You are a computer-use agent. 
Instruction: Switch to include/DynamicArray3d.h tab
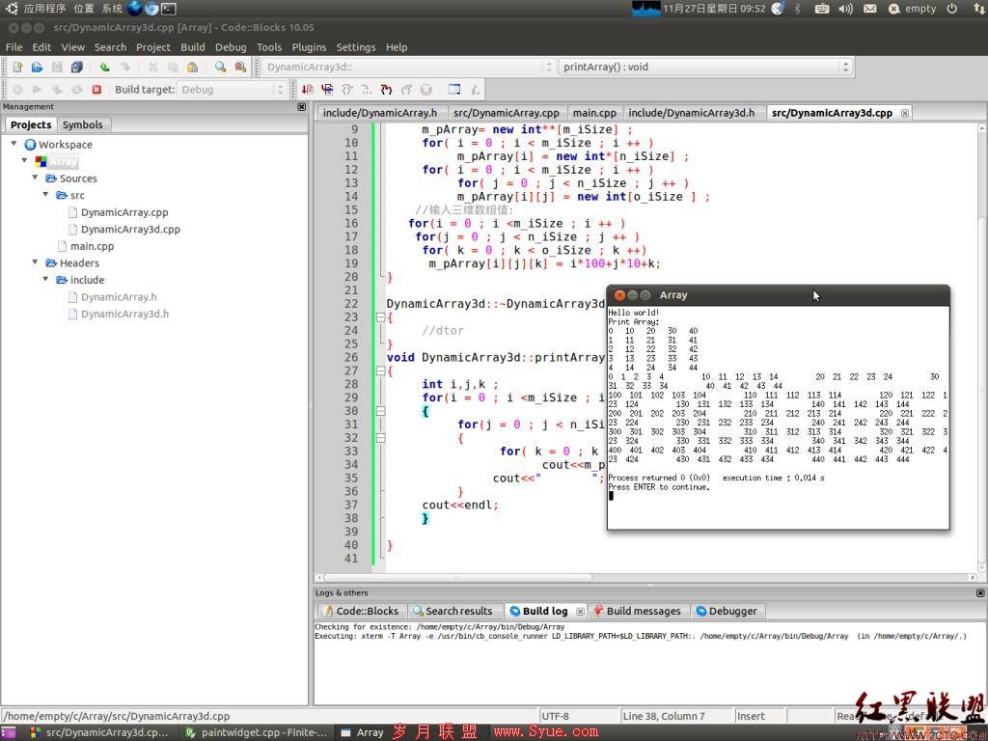coord(691,113)
